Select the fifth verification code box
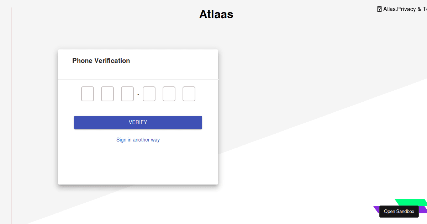The width and height of the screenshot is (427, 224). (x=169, y=94)
